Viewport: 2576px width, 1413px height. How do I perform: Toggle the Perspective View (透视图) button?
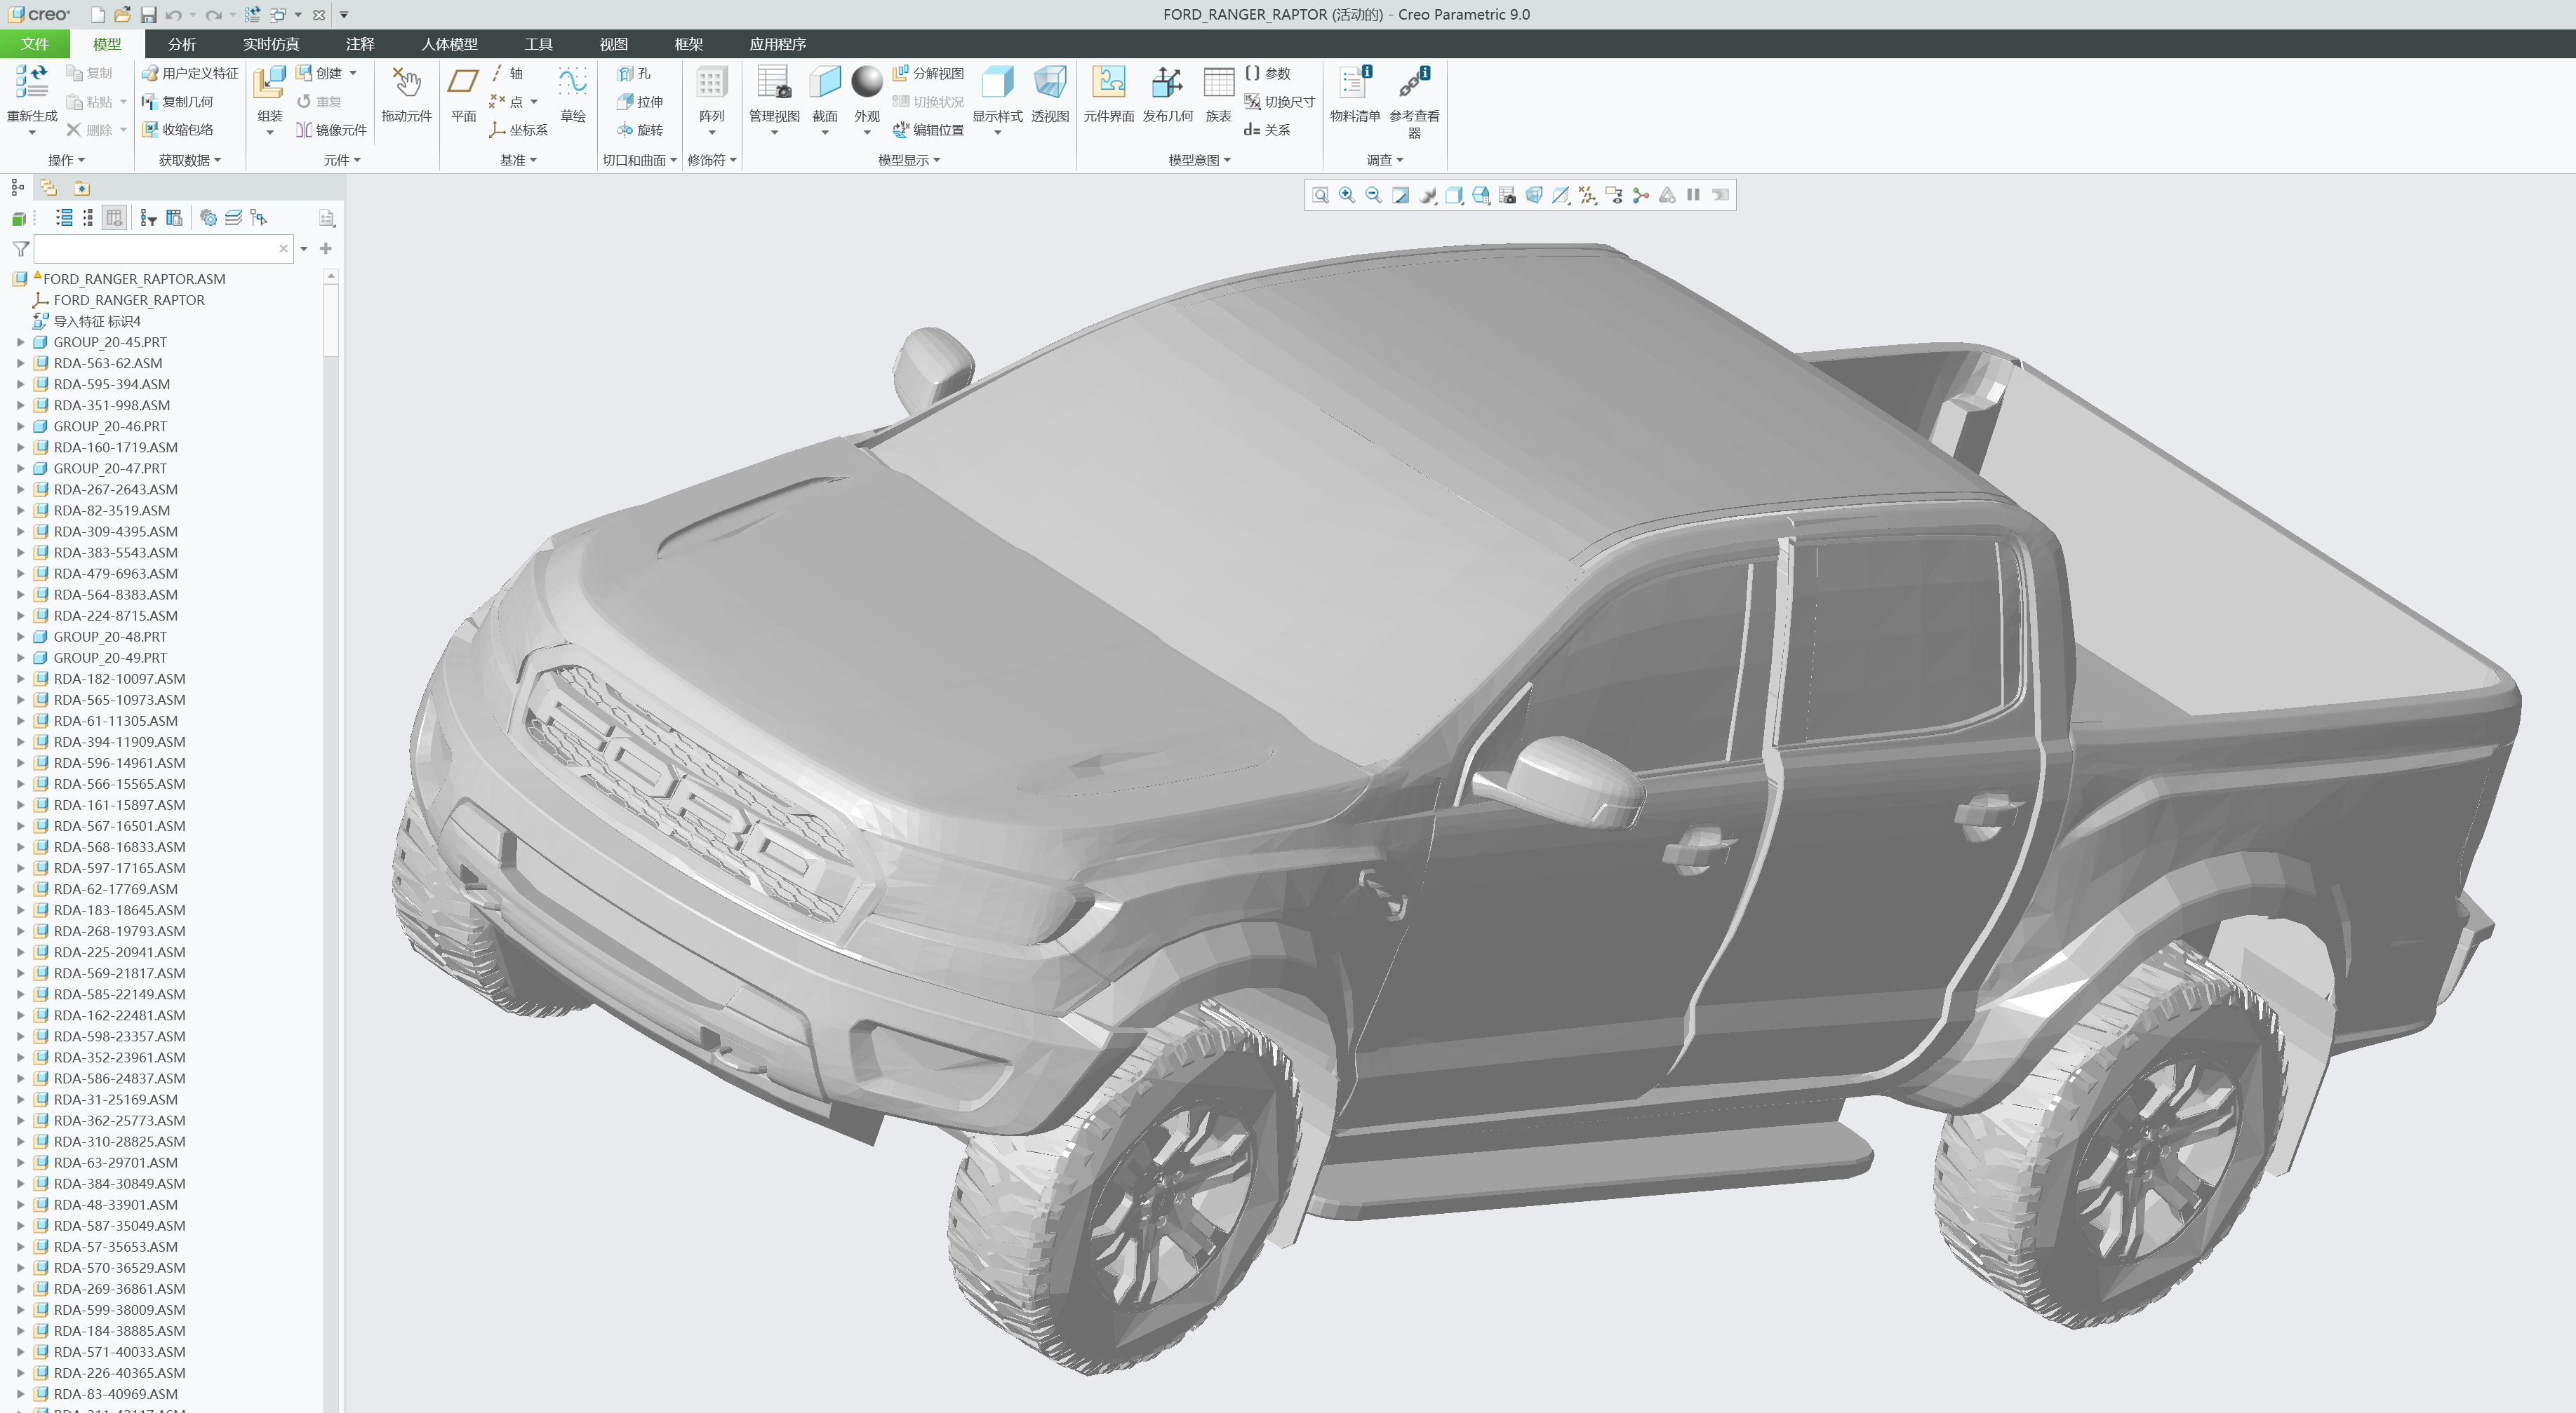point(1049,84)
